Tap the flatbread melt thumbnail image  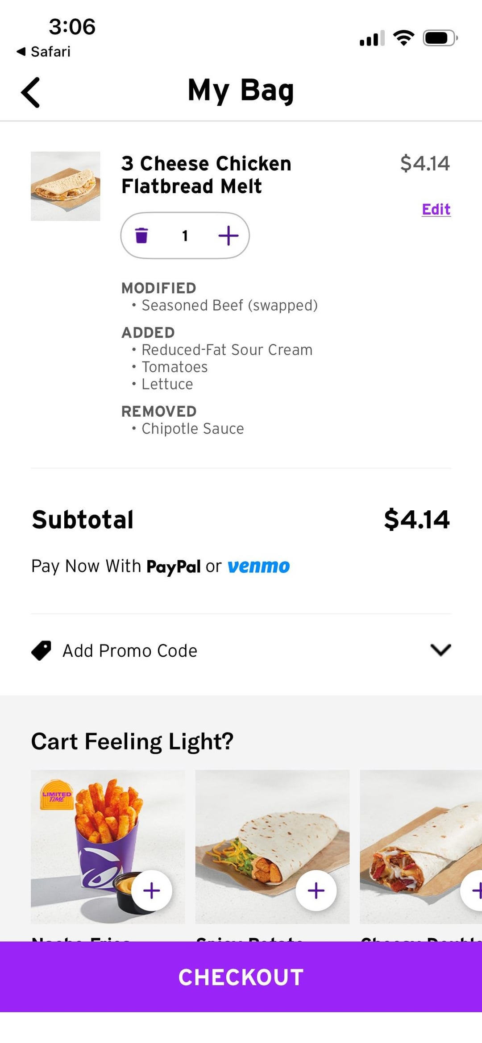pyautogui.click(x=66, y=186)
